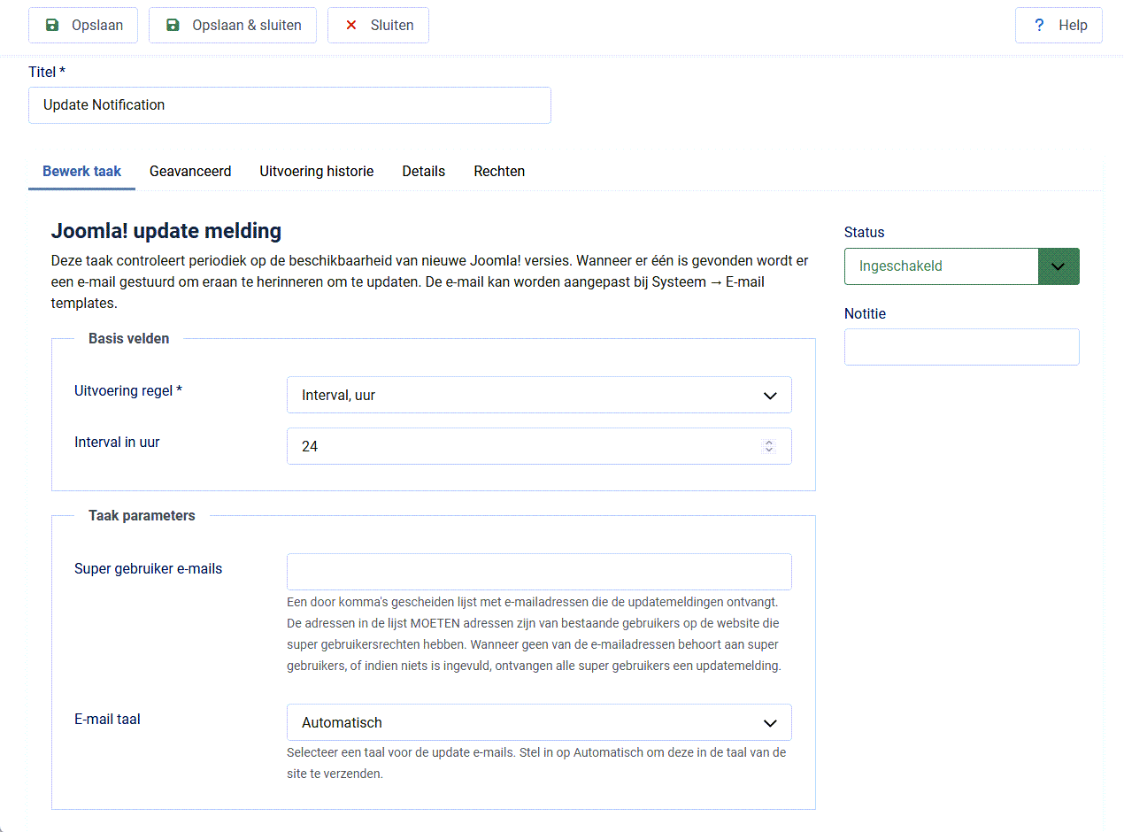Image resolution: width=1124 pixels, height=832 pixels.
Task: Click the 'Super gebruiker e-mails' label
Action: (x=148, y=568)
